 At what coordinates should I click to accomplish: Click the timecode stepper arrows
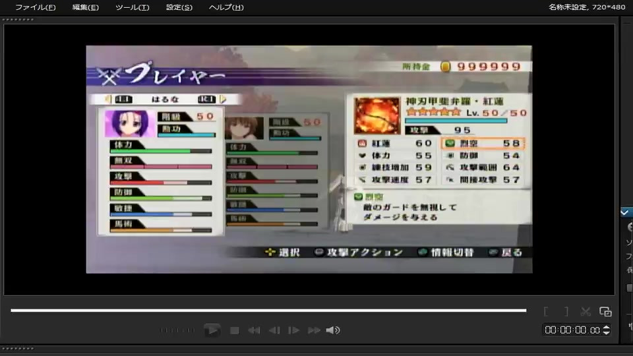pyautogui.click(x=606, y=330)
